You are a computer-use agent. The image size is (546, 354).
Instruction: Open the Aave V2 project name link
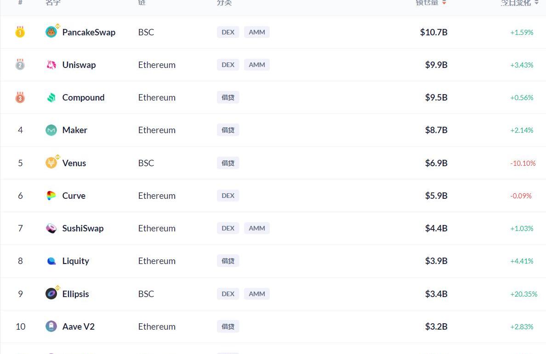79,326
